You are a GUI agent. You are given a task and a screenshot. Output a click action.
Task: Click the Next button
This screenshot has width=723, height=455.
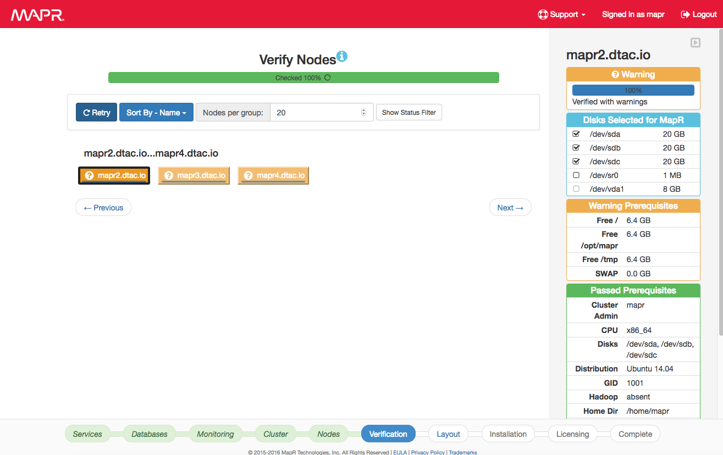tap(510, 207)
